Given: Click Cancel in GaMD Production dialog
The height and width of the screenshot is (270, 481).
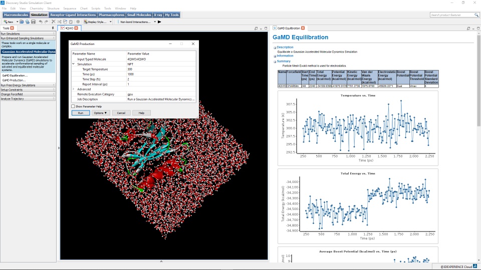Looking at the screenshot, I should (121, 113).
